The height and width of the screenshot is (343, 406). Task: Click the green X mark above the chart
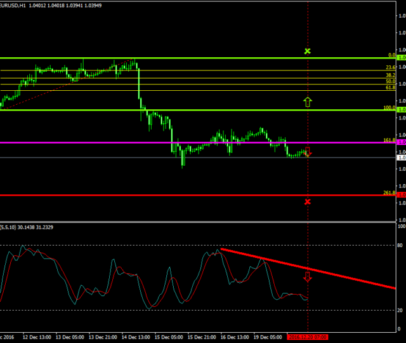tap(308, 51)
